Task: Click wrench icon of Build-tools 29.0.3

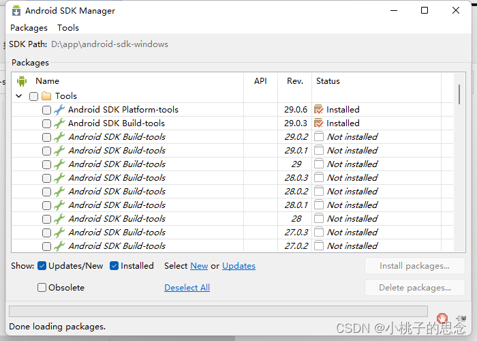Action: pos(59,123)
